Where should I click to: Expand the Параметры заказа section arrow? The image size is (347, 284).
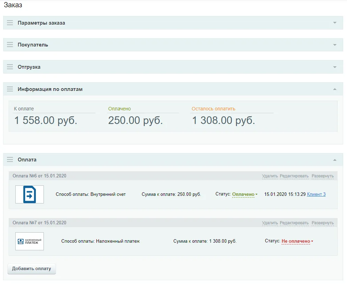point(335,23)
